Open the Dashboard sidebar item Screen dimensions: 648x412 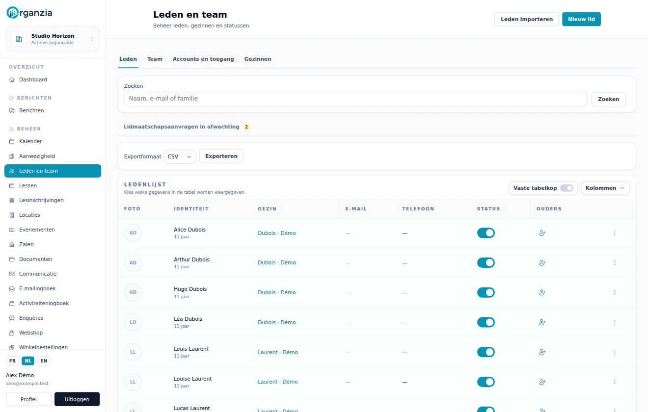(x=53, y=79)
